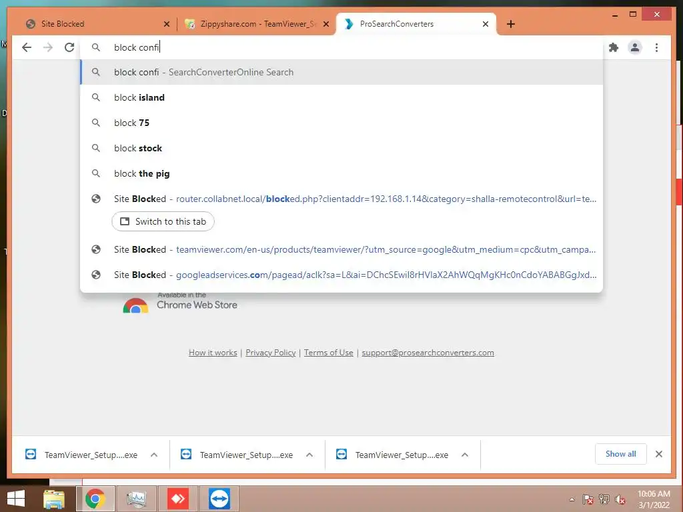Click the network tray icon
683x512 pixels.
pyautogui.click(x=604, y=499)
